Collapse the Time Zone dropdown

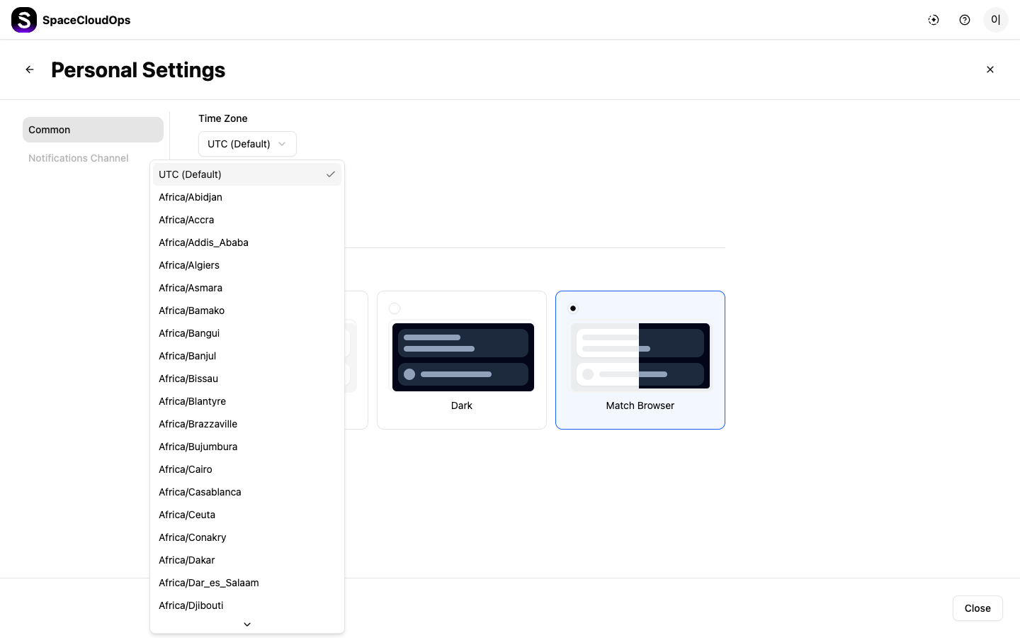(x=247, y=144)
